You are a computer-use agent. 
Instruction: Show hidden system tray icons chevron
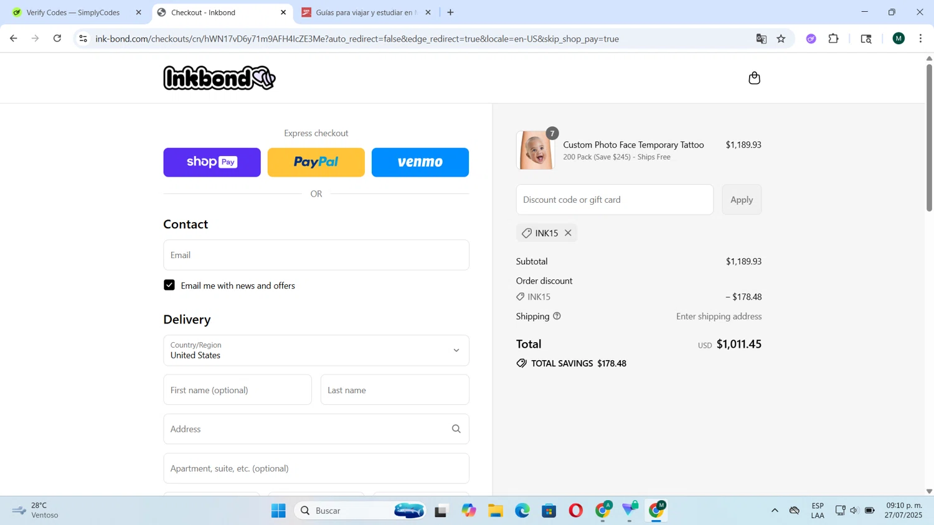point(775,511)
